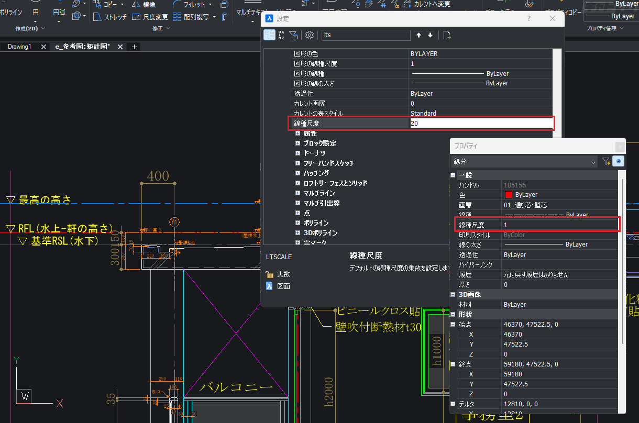Open the 線分 entity dropdown in Properties
This screenshot has height=423, width=639.
point(592,161)
